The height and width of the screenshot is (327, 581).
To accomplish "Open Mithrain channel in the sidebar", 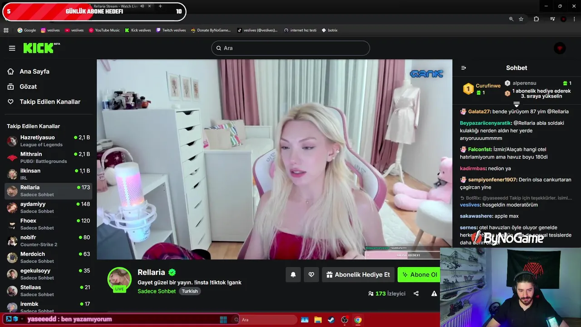I will [x=49, y=158].
